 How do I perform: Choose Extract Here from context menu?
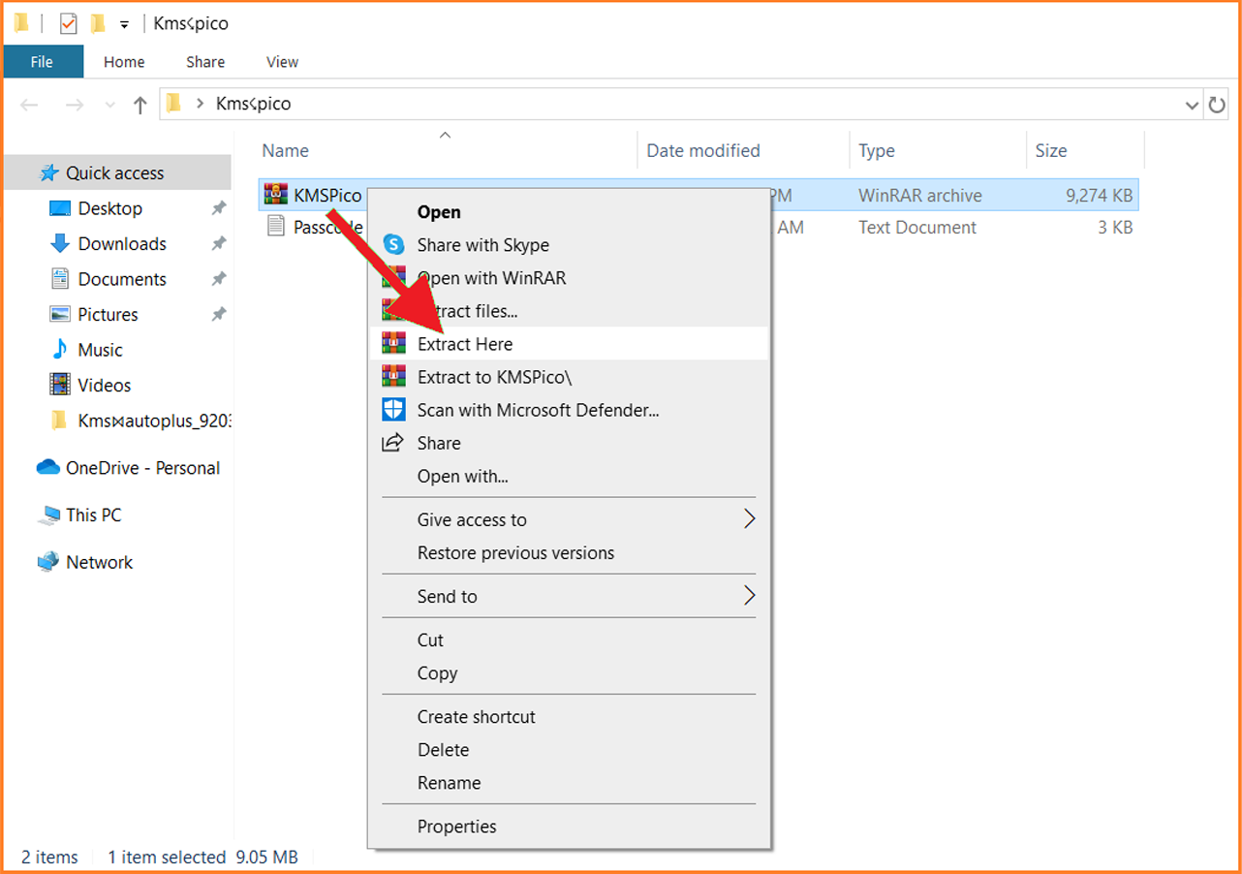click(x=569, y=344)
